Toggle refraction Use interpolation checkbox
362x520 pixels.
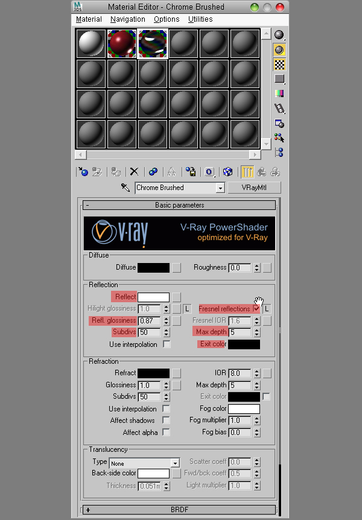point(166,408)
